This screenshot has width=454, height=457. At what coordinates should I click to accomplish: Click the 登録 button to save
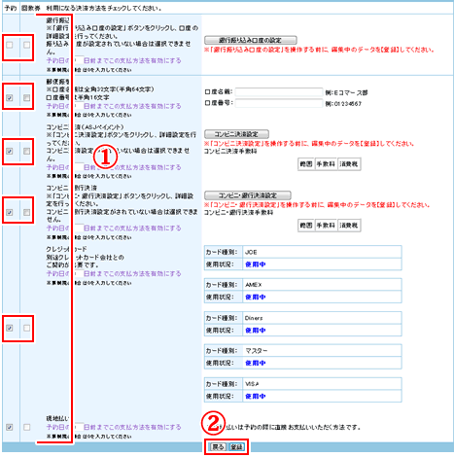236,447
